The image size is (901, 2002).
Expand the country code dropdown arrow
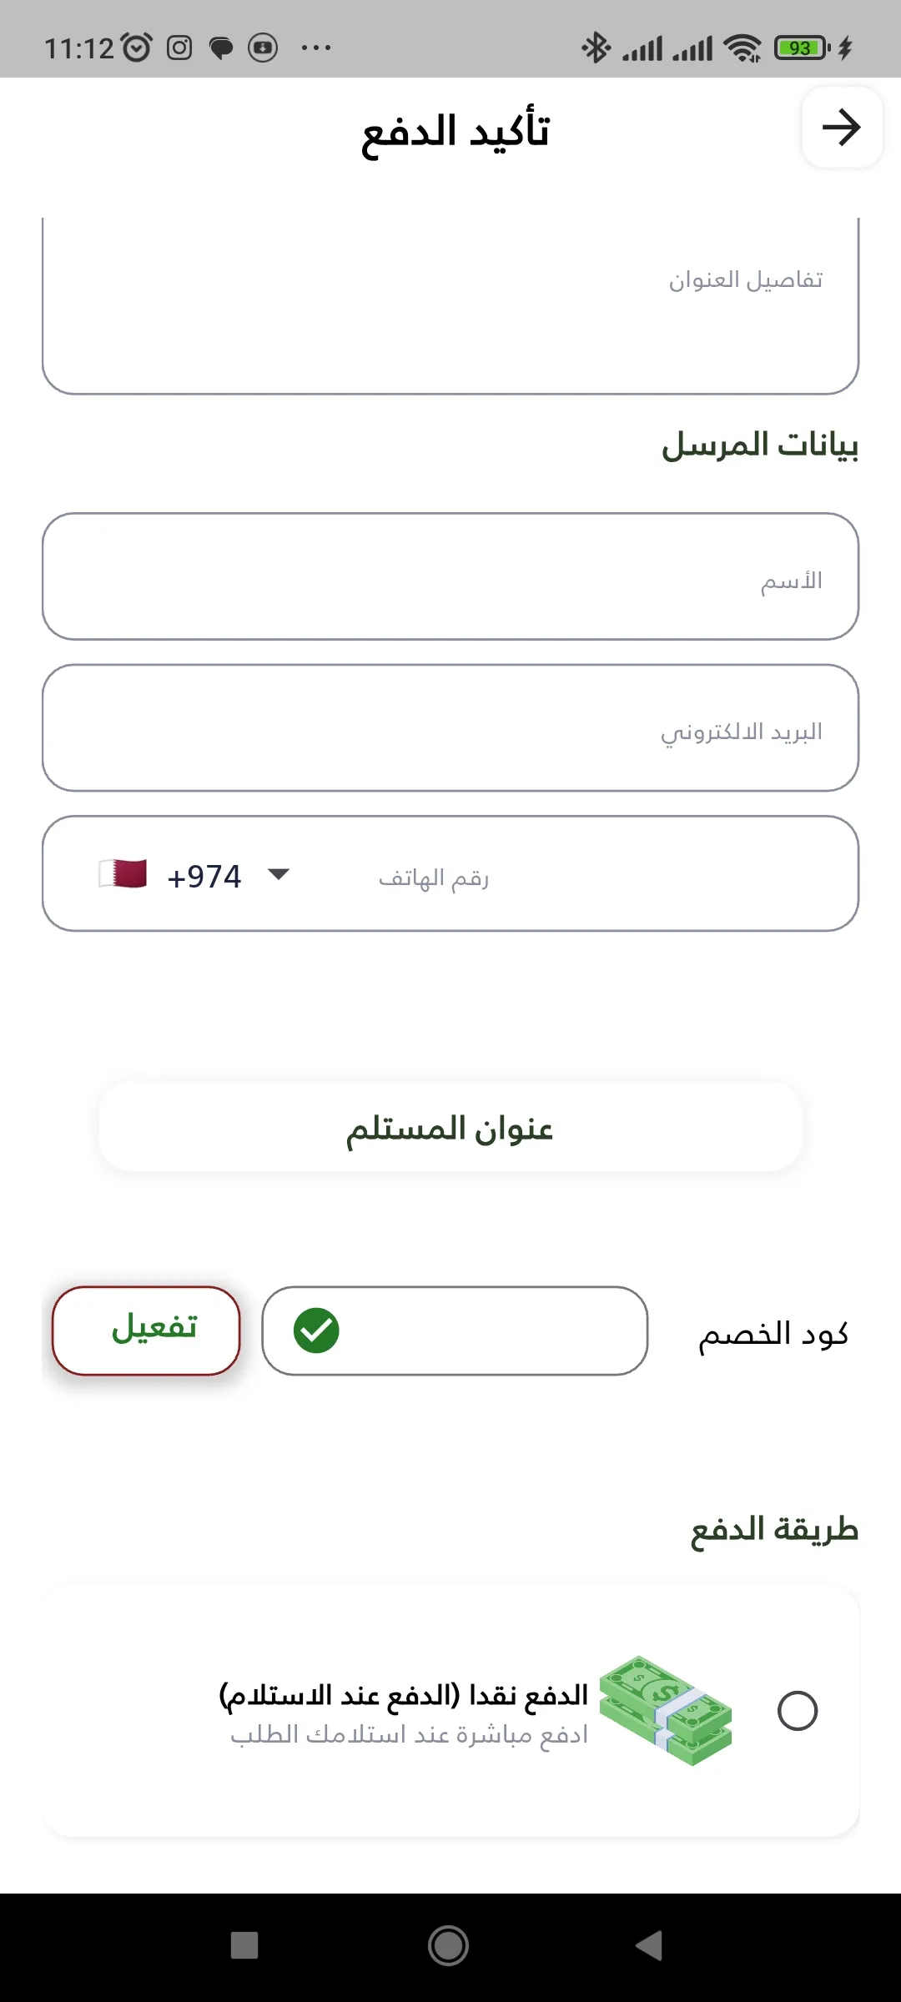[x=278, y=873]
